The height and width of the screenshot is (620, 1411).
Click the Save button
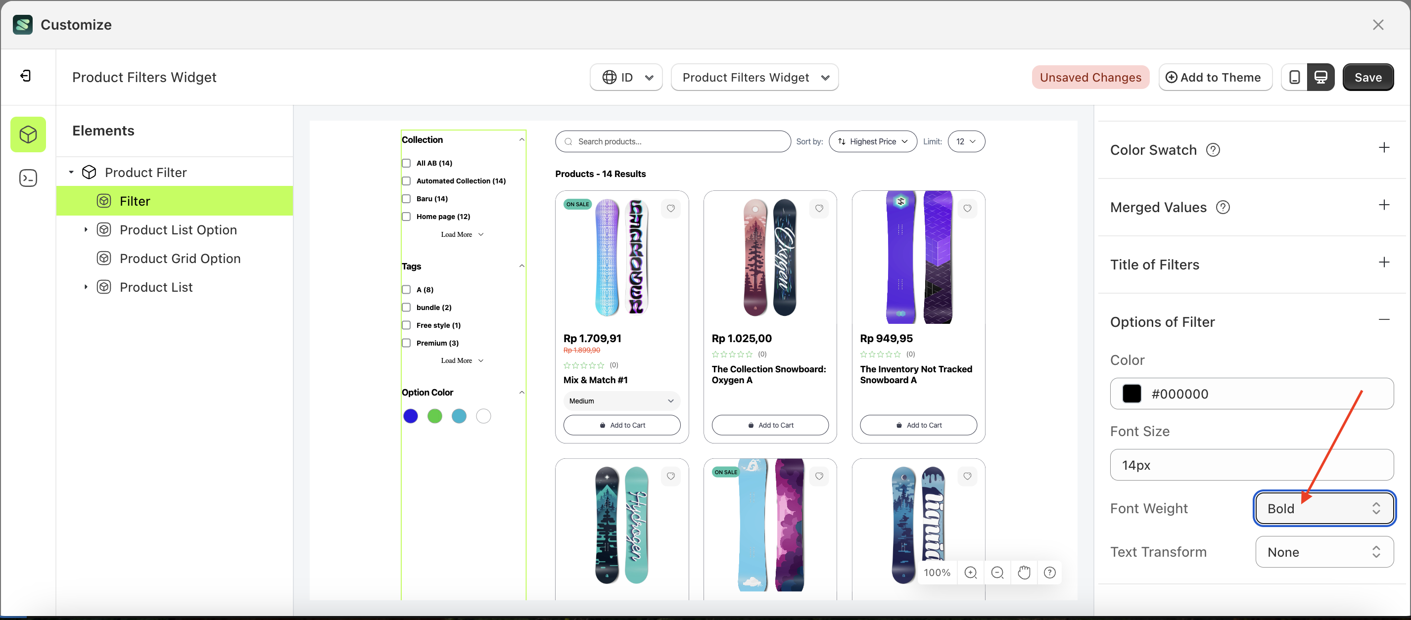pos(1368,77)
